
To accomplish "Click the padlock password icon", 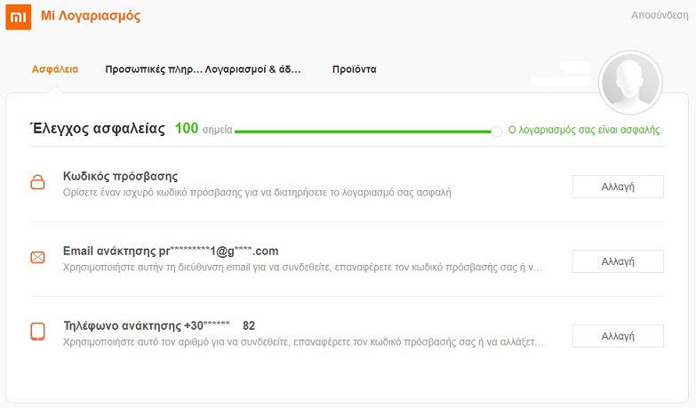I will tap(37, 183).
